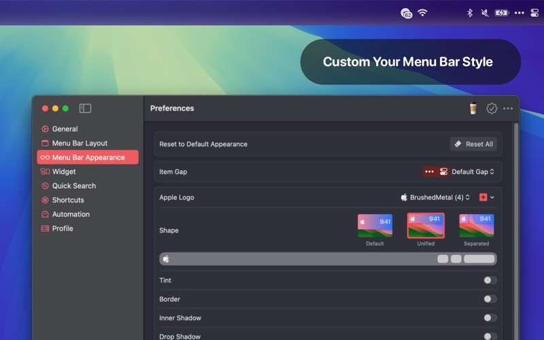Expand the chevron next to the plus icon
Viewport: 544px width, 340px height.
492,197
